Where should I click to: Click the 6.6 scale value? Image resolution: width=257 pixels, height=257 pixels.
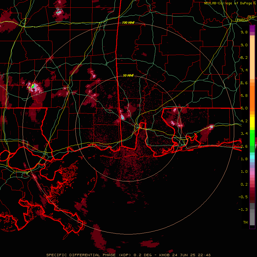(x=244, y=83)
